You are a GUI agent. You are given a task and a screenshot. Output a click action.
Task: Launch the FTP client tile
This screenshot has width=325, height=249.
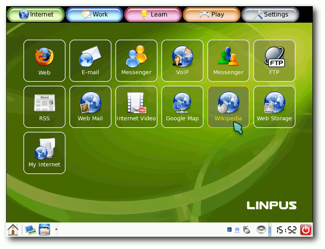pos(274,61)
